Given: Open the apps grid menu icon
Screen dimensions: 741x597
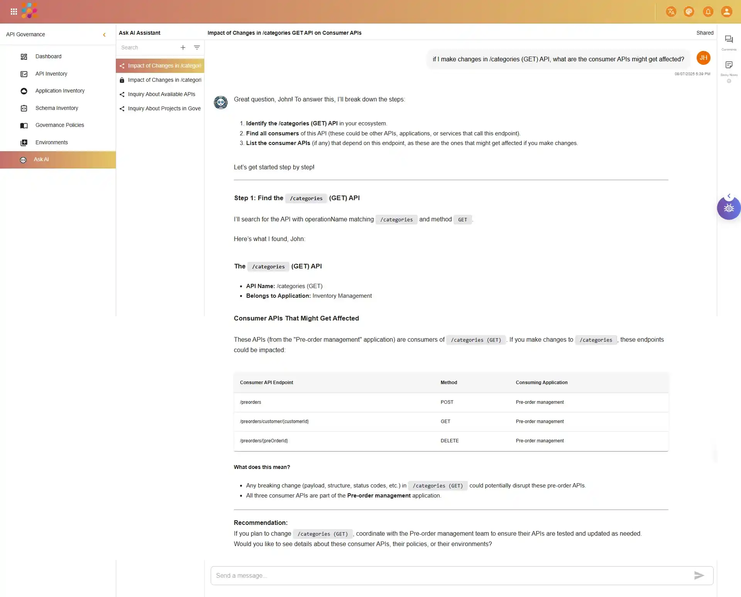Looking at the screenshot, I should (x=14, y=12).
